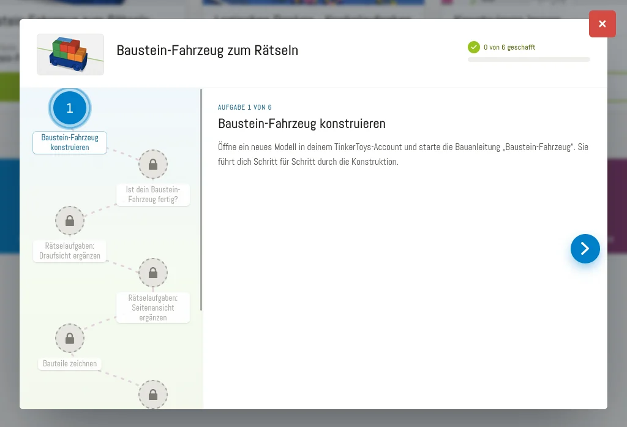Click the lock icon above 'Rätselaufgaben: Draufsicht ergänzen'

[x=70, y=221]
